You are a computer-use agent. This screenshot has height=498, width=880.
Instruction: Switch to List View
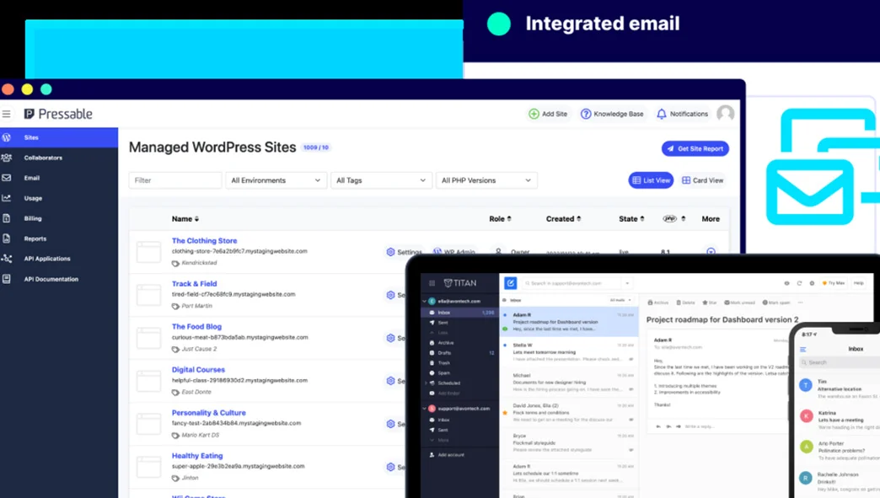(651, 180)
